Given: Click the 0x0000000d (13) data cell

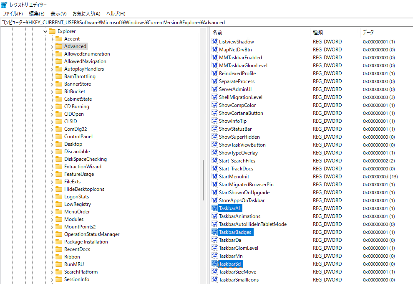Looking at the screenshot, I should (380, 176).
